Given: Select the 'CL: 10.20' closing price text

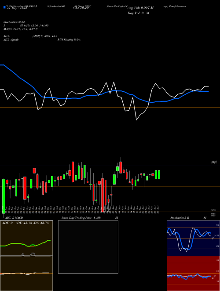Looking at the screenshot, I should tap(81, 8).
